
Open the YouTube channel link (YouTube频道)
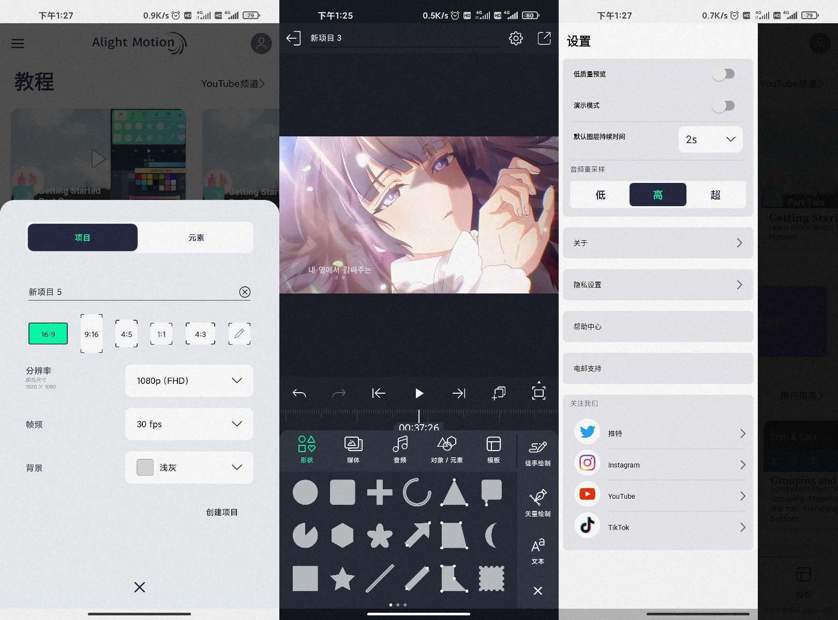(x=233, y=84)
